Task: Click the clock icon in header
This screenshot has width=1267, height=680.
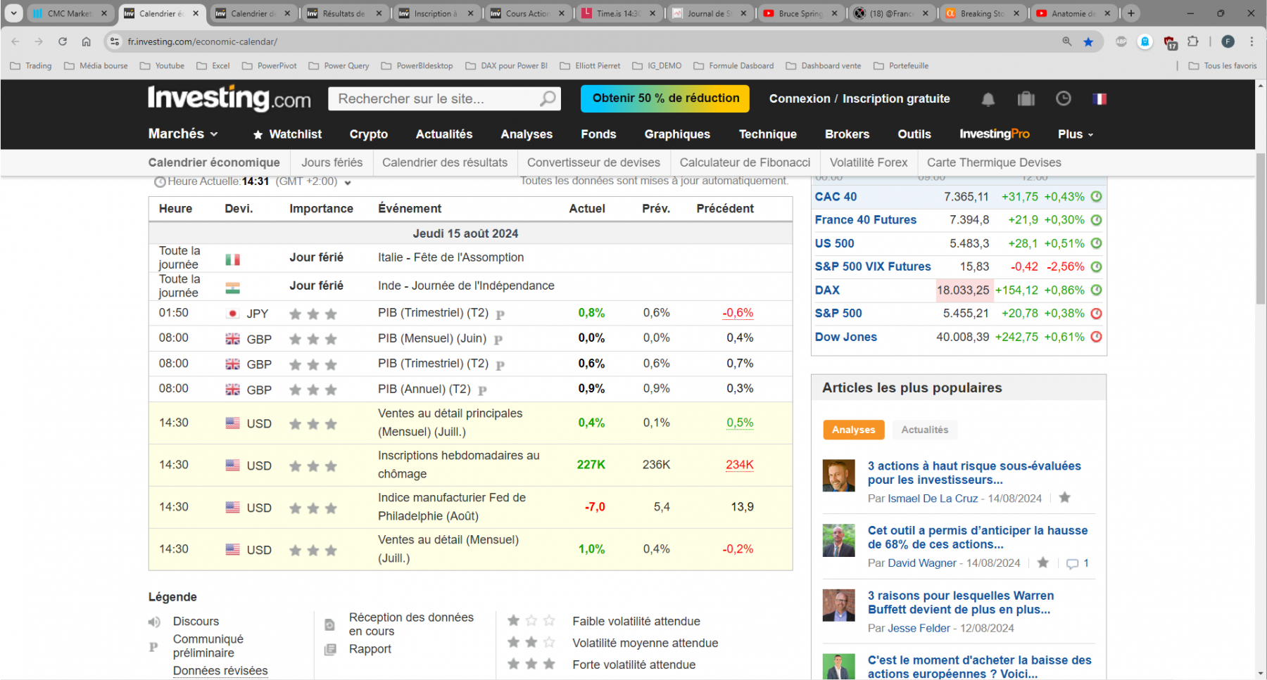Action: click(1063, 98)
